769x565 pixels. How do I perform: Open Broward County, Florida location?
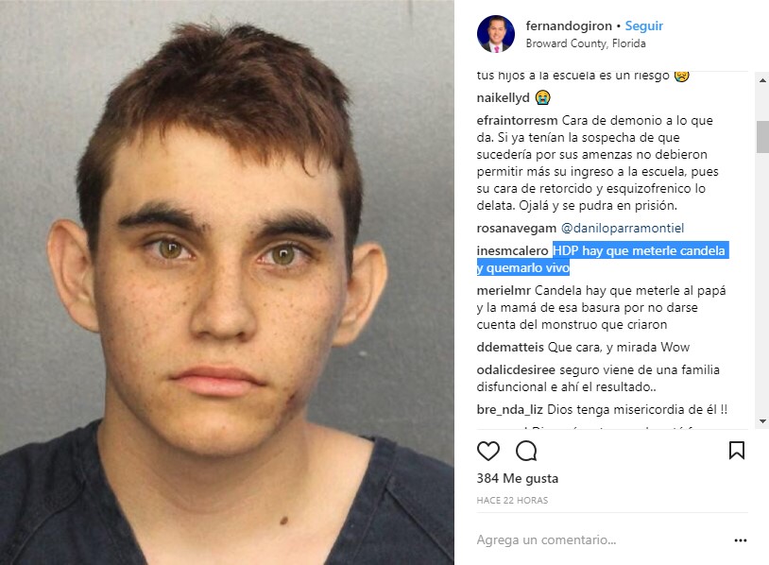[586, 43]
